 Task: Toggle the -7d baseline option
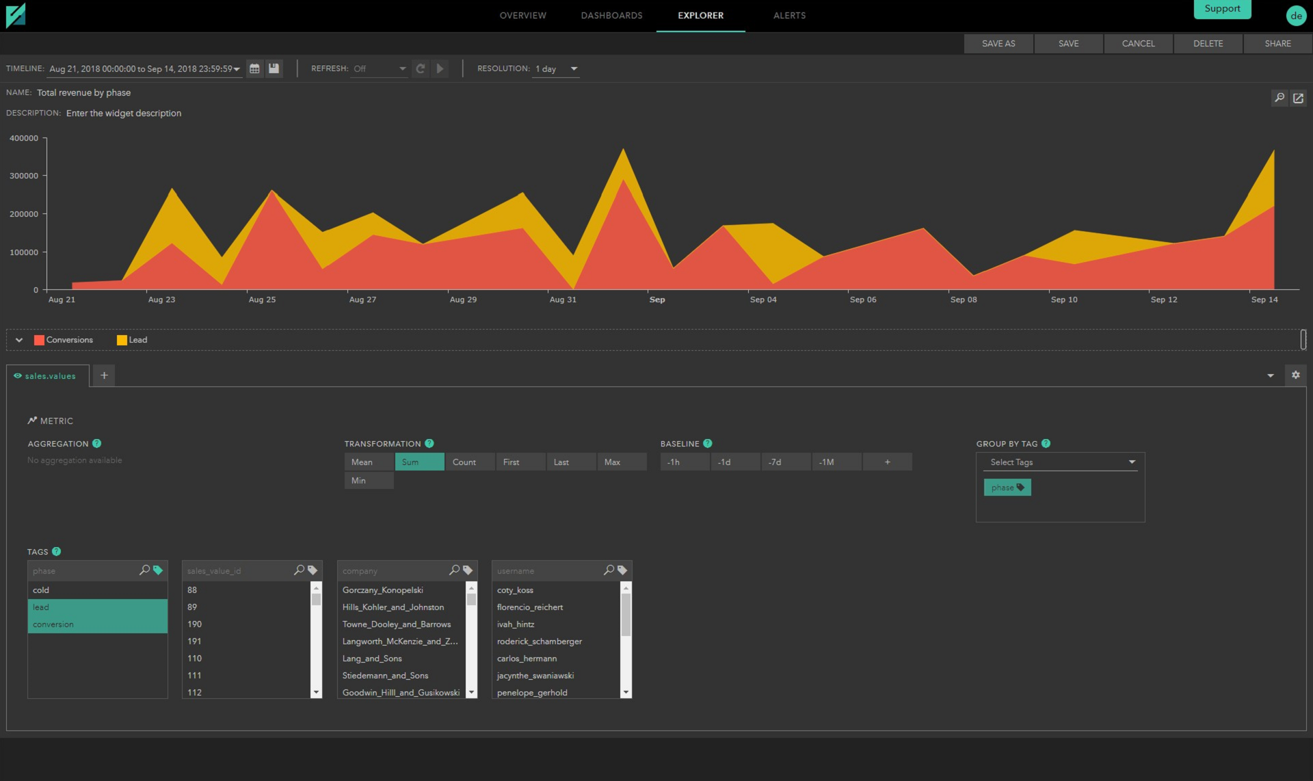pos(786,462)
